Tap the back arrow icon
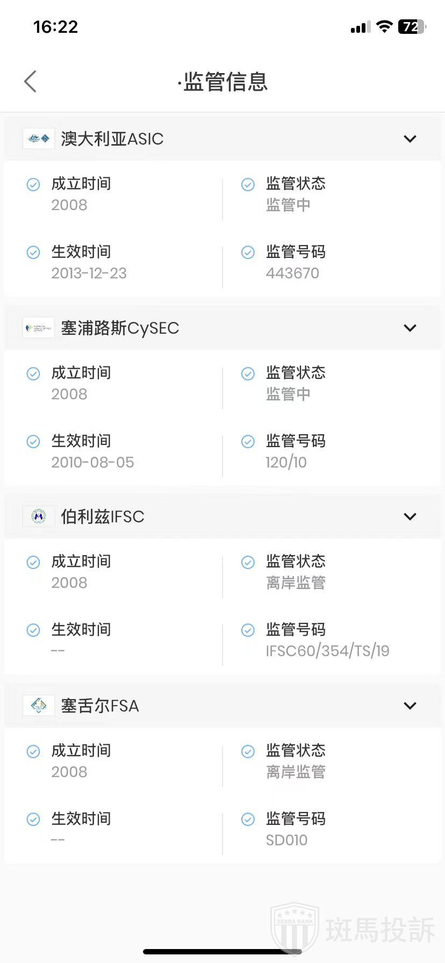This screenshot has width=445, height=963. (31, 82)
